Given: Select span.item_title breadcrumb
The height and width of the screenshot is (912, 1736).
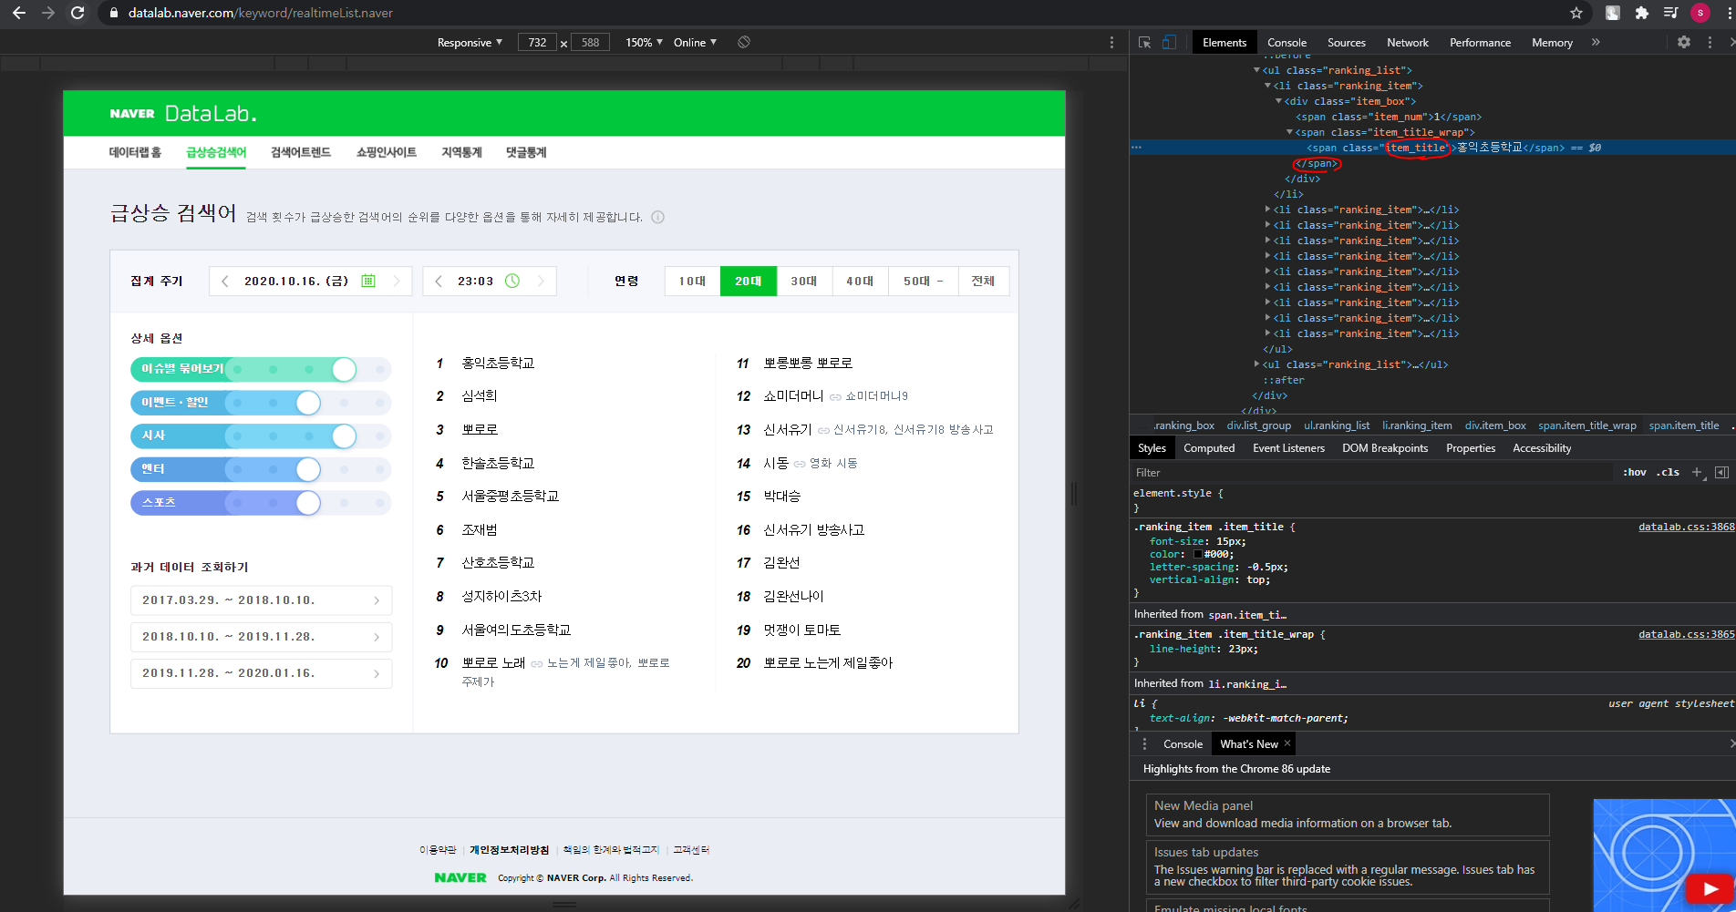Looking at the screenshot, I should pyautogui.click(x=1683, y=425).
